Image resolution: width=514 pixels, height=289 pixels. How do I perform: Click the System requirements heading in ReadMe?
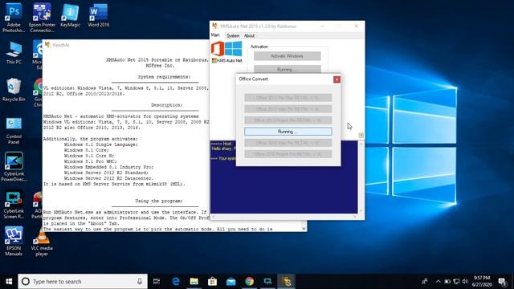click(x=164, y=77)
